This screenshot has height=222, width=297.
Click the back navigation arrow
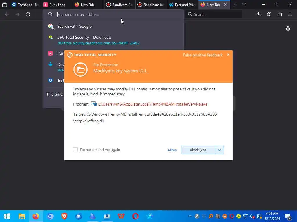(7, 14)
